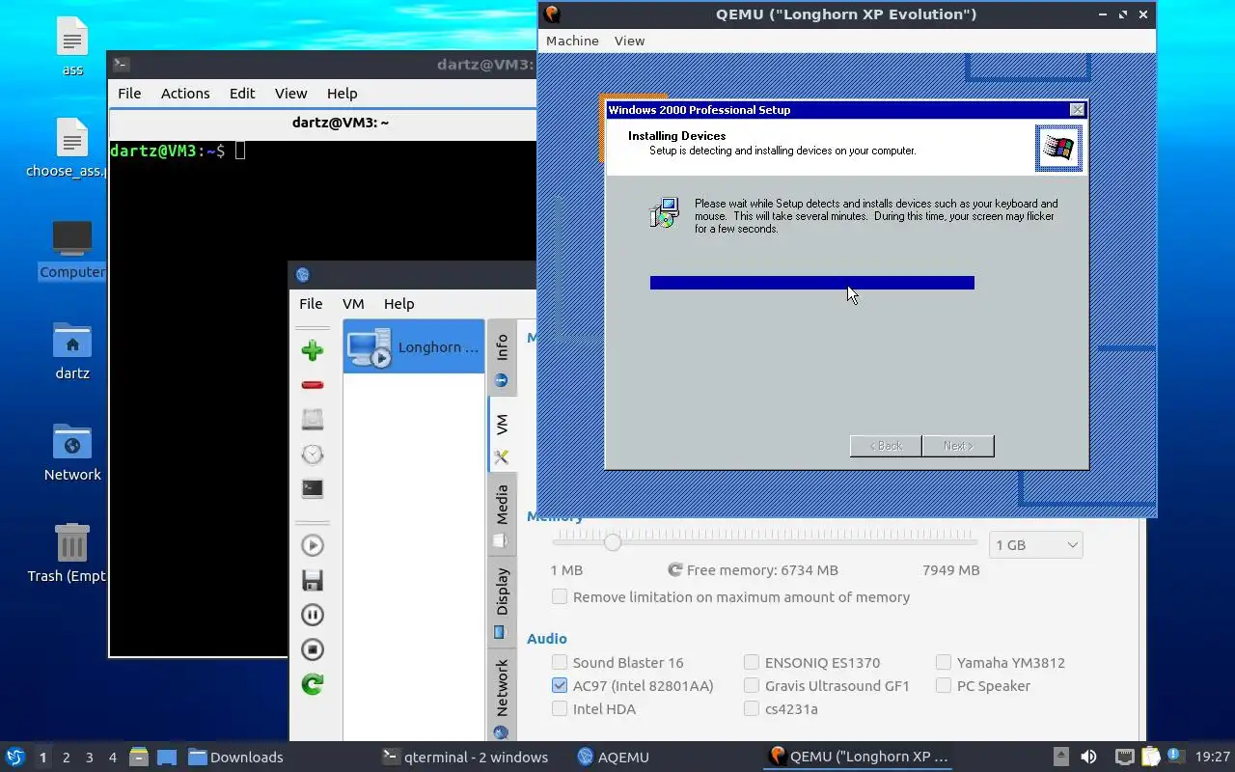Select the Longhorn VM in AQEMU list
The width and height of the screenshot is (1235, 772).
tap(414, 346)
